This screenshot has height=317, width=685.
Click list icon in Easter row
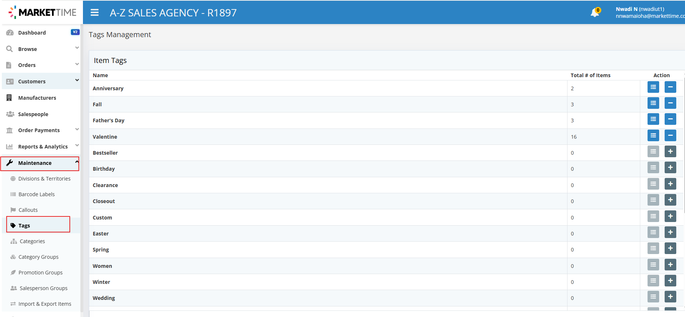653,232
